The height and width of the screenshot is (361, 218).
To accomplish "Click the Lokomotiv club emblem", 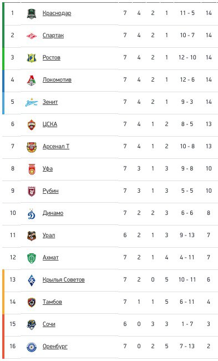I will click(x=32, y=81).
